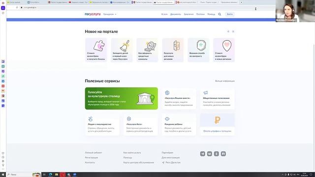Image resolution: width=315 pixels, height=177 pixels.
Task: Open the Документы menu item
Action: [176, 14]
